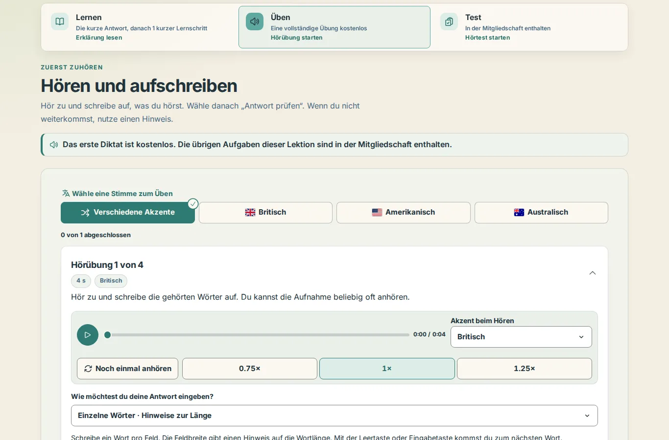
Task: Click the speaker icon in the free dictation notice
Action: (x=54, y=145)
